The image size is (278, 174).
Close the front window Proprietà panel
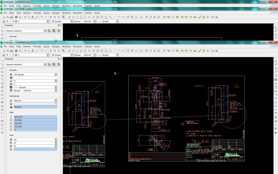tap(61, 59)
